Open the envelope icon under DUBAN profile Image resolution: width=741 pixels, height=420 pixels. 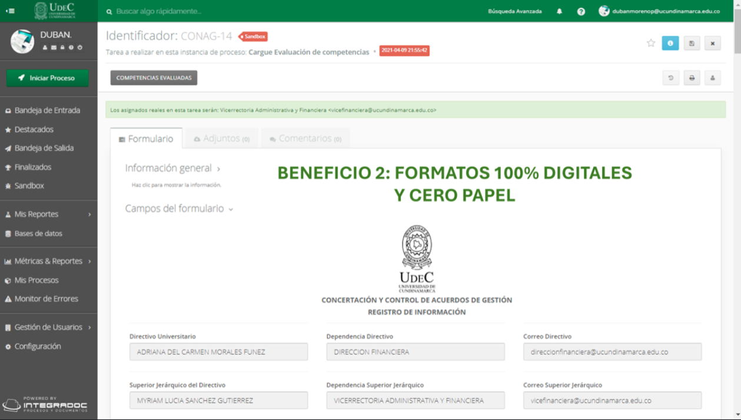point(54,47)
